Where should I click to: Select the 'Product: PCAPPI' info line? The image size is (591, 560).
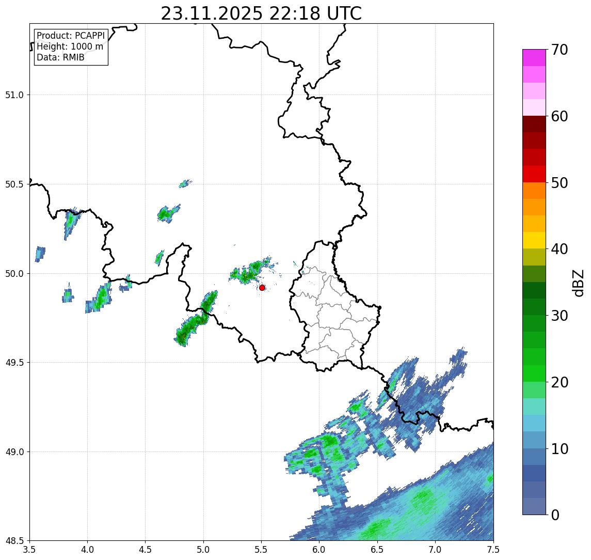[x=71, y=36]
